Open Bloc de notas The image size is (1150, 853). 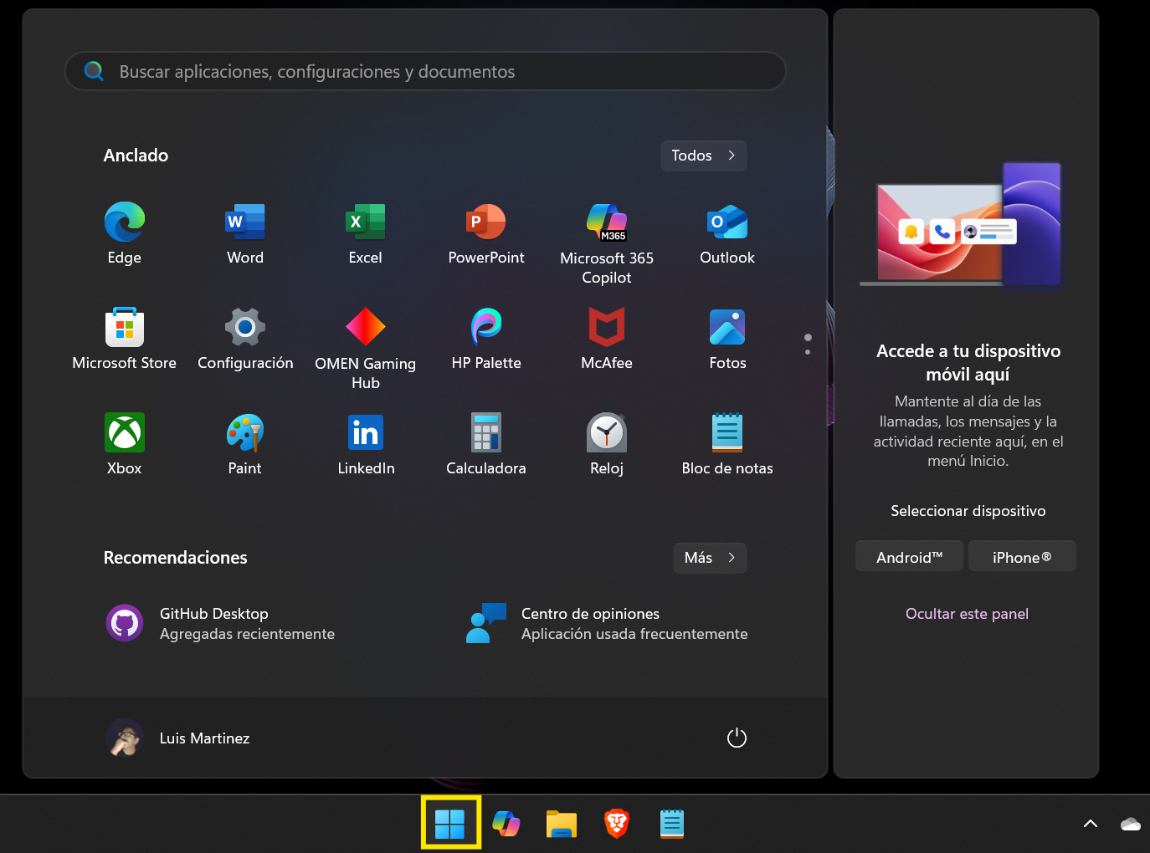(x=727, y=442)
